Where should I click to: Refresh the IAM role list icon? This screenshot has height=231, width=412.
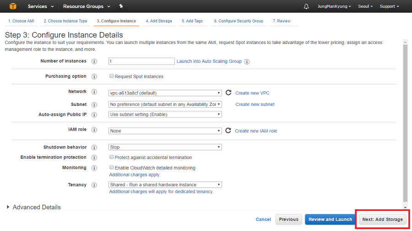[x=228, y=131]
